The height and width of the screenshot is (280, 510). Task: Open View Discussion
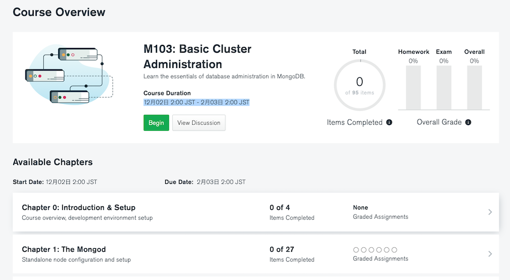click(199, 123)
